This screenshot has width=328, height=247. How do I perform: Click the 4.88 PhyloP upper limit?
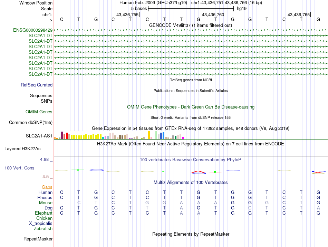[44, 159]
